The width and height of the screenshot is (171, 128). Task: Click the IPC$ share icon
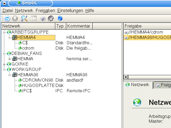(x=20, y=91)
